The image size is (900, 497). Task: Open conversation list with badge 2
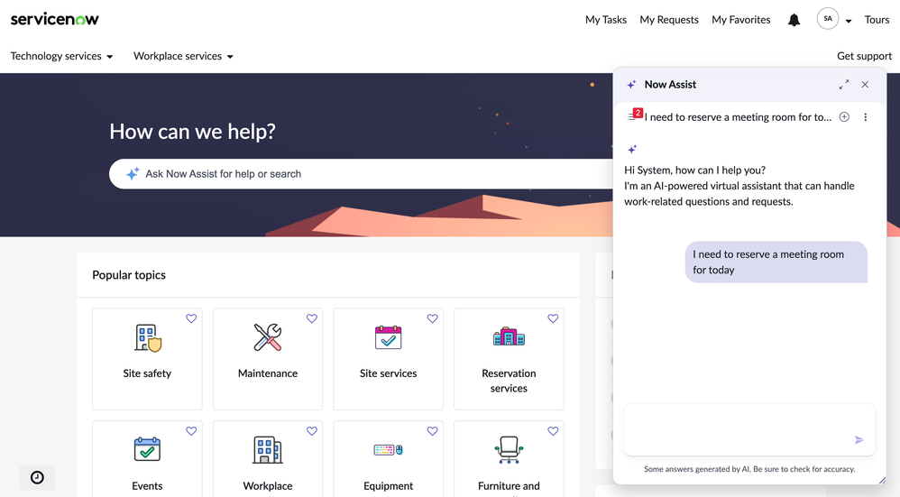pos(634,115)
